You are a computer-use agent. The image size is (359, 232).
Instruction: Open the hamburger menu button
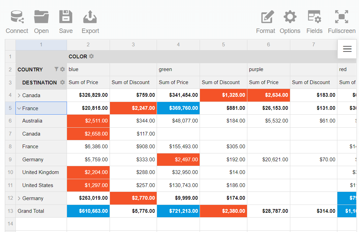click(347, 49)
